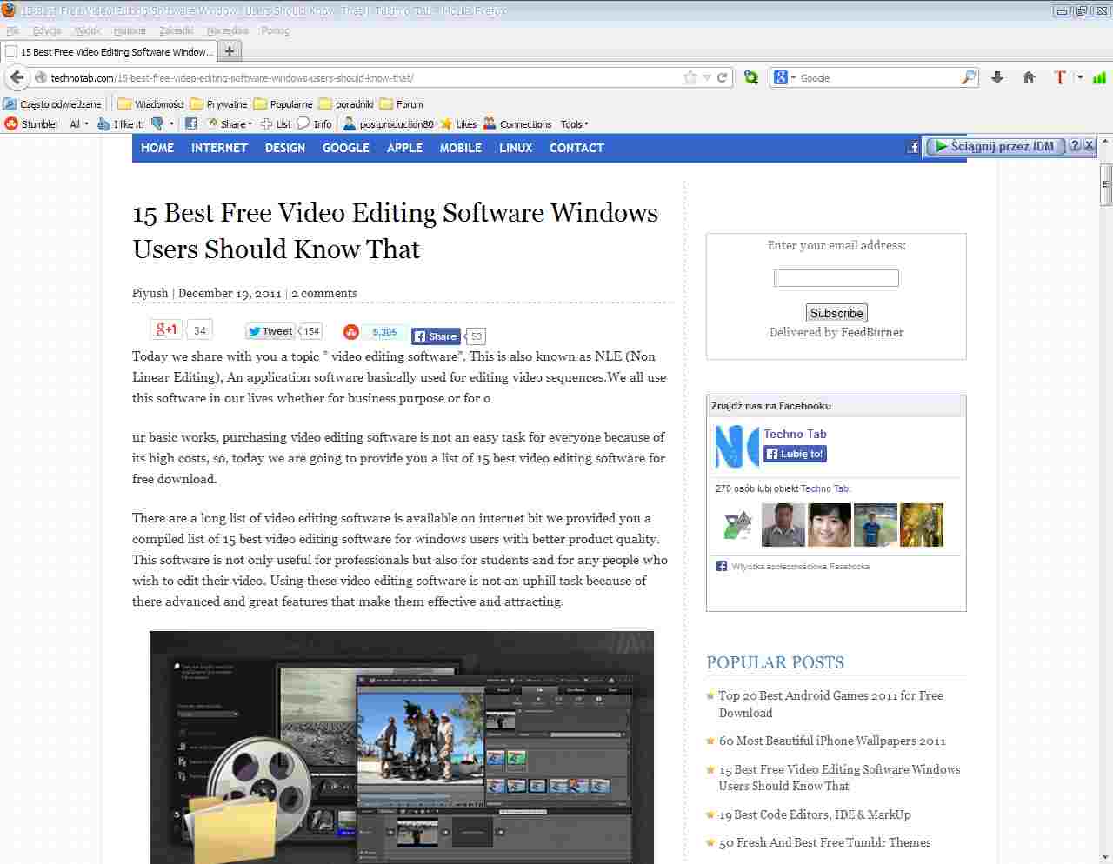
Task: Open the search engine selector dropdown
Action: tap(784, 77)
